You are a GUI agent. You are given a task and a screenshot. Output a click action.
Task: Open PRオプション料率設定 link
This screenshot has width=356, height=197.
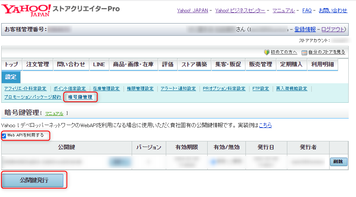(224, 89)
